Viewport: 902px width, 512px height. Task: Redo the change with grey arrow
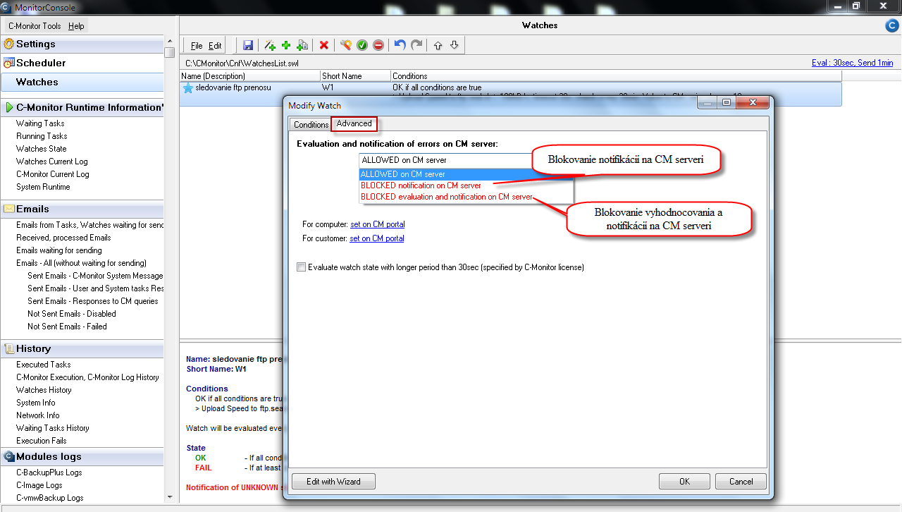pos(416,45)
